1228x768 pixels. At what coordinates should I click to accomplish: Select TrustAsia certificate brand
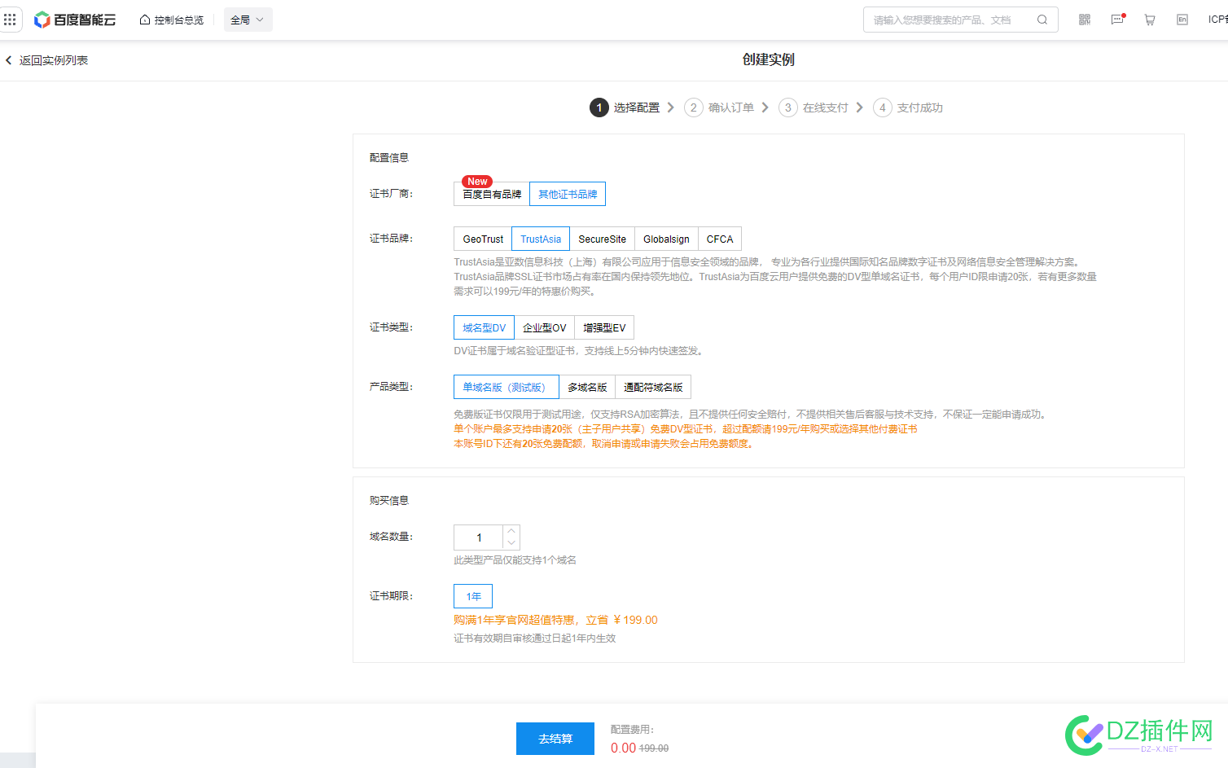point(541,239)
